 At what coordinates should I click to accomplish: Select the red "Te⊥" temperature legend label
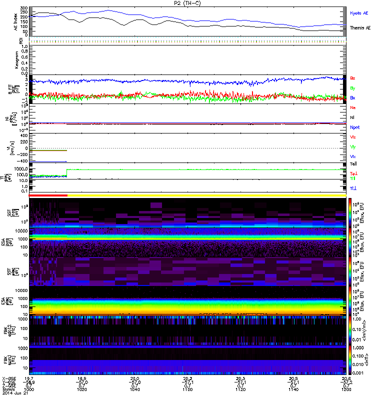353,173
